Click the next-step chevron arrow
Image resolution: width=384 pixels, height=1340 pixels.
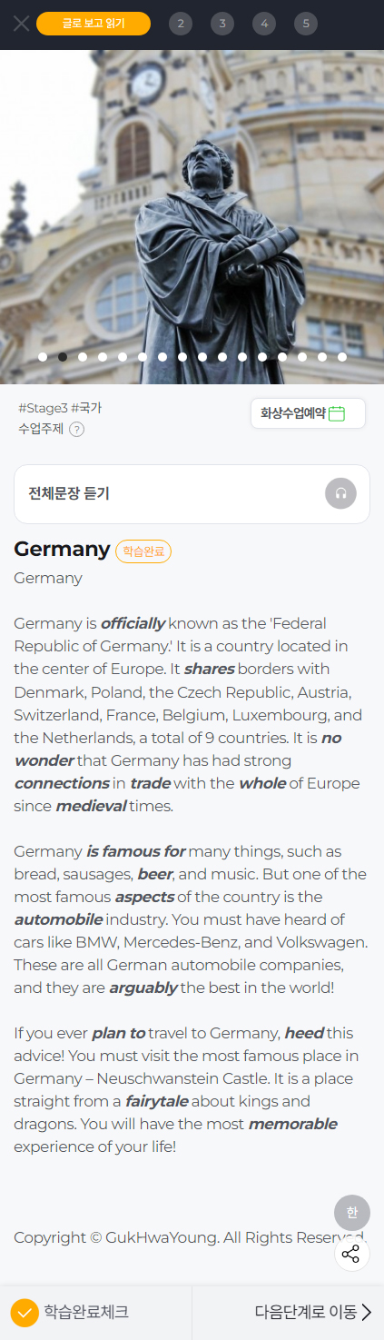(367, 1312)
